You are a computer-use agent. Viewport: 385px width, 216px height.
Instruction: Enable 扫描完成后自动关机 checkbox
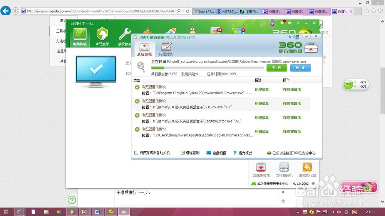[x=136, y=153]
